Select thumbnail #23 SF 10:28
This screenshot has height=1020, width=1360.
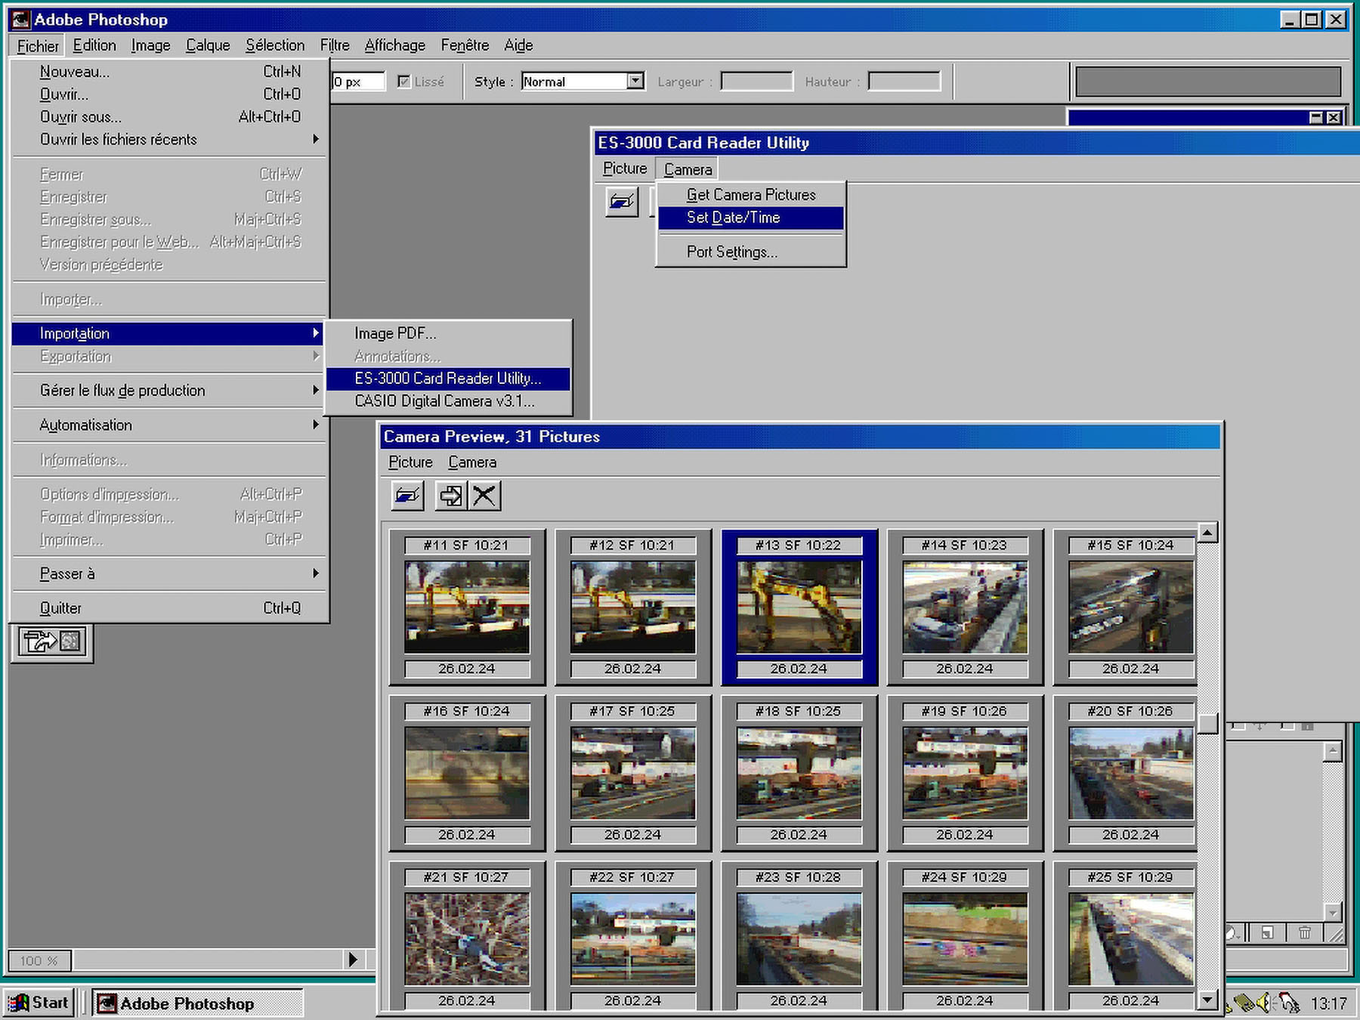(x=799, y=935)
